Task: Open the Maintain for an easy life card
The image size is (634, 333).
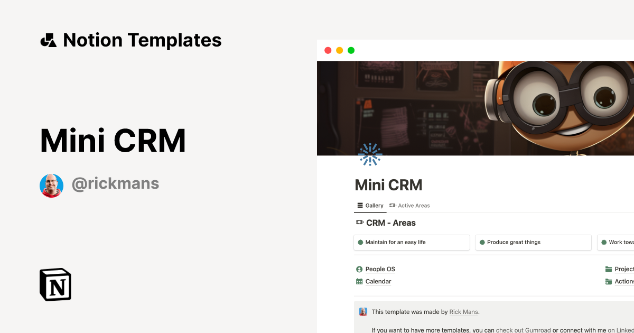Action: (412, 242)
